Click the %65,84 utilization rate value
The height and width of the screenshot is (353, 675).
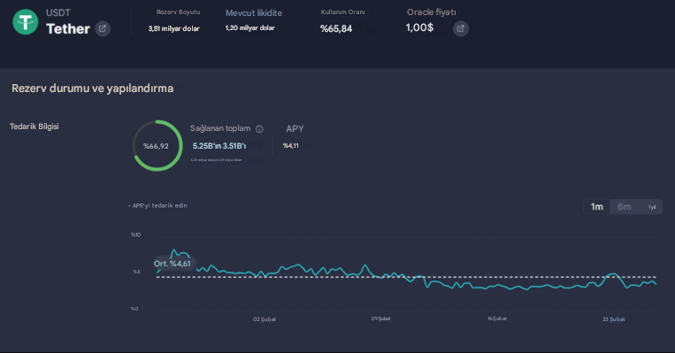[x=336, y=29]
